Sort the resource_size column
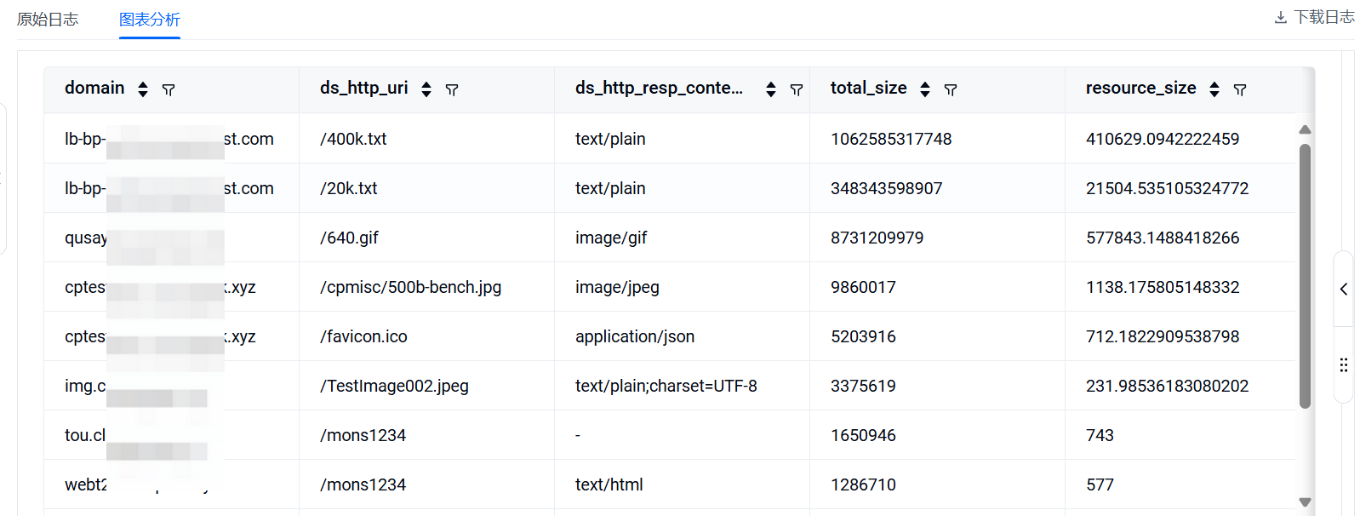Screen dimensions: 1360x516 coord(1214,89)
